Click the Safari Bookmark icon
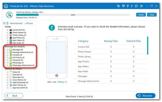162x102 pixels. [x=11, y=82]
